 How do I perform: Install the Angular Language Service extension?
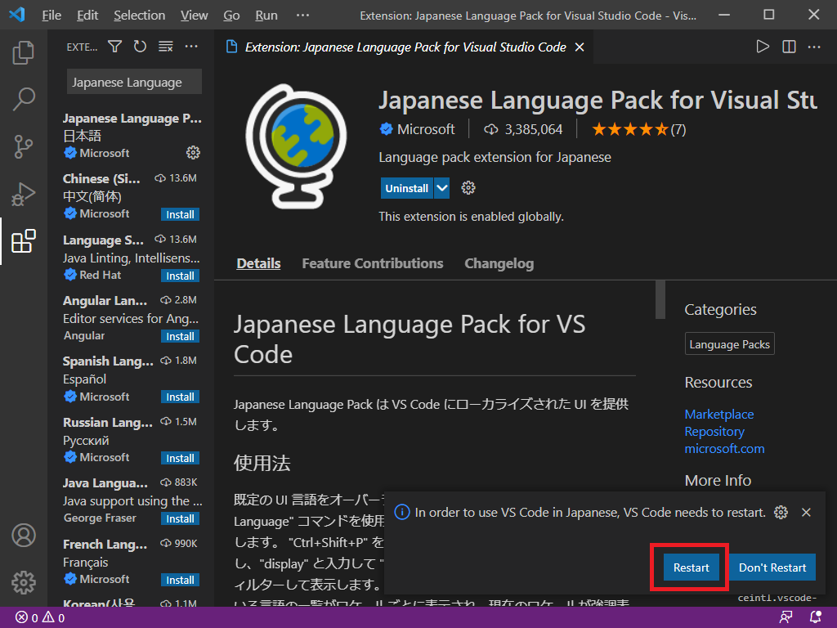pyautogui.click(x=180, y=336)
